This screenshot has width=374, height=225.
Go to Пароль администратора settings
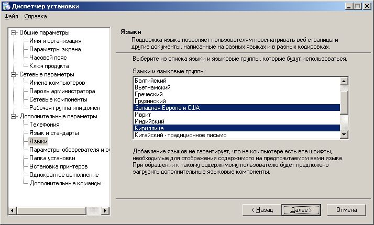(x=62, y=91)
